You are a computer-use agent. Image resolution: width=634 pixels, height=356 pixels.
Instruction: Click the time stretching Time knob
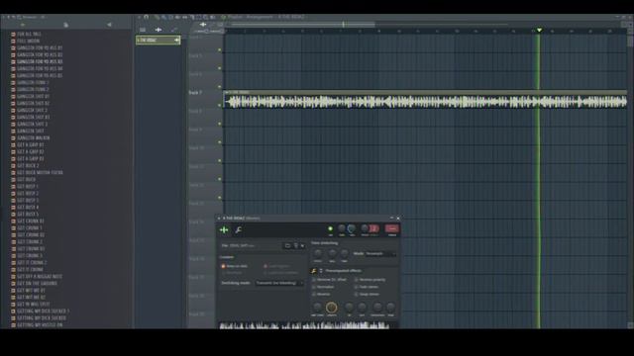[345, 253]
